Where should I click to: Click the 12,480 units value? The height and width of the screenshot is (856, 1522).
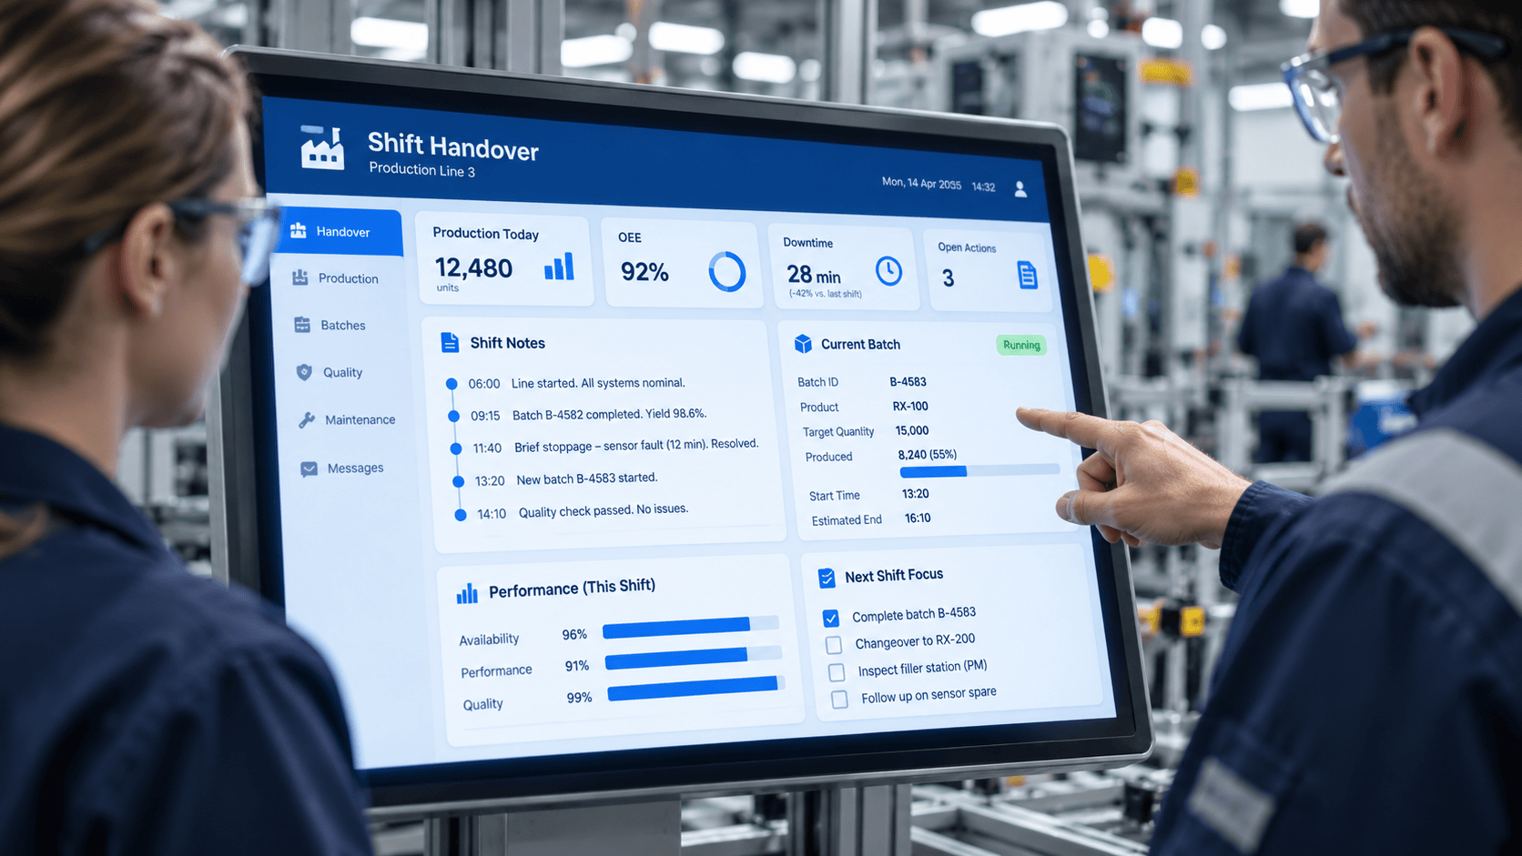(473, 268)
